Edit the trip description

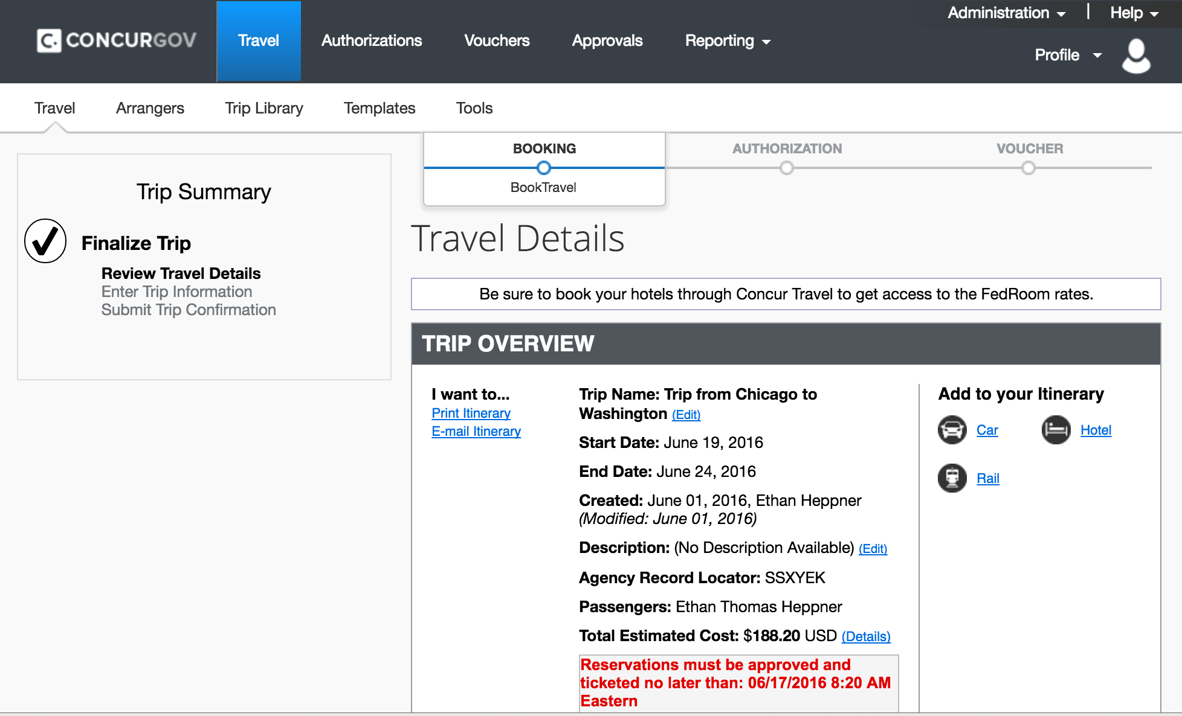(873, 549)
